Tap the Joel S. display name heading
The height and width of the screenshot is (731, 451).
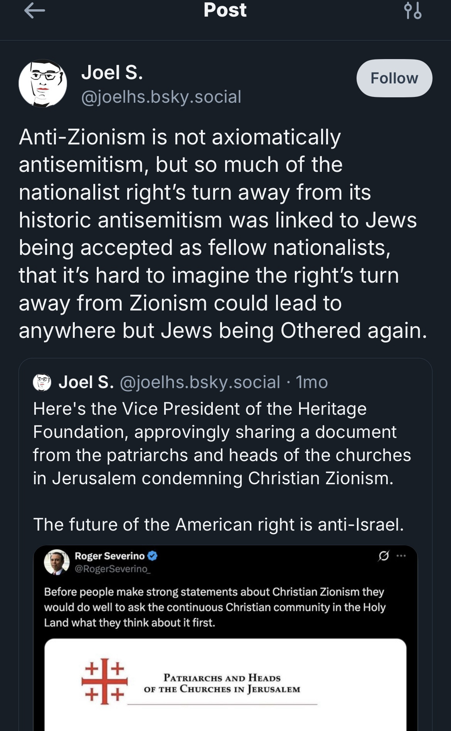(x=112, y=72)
